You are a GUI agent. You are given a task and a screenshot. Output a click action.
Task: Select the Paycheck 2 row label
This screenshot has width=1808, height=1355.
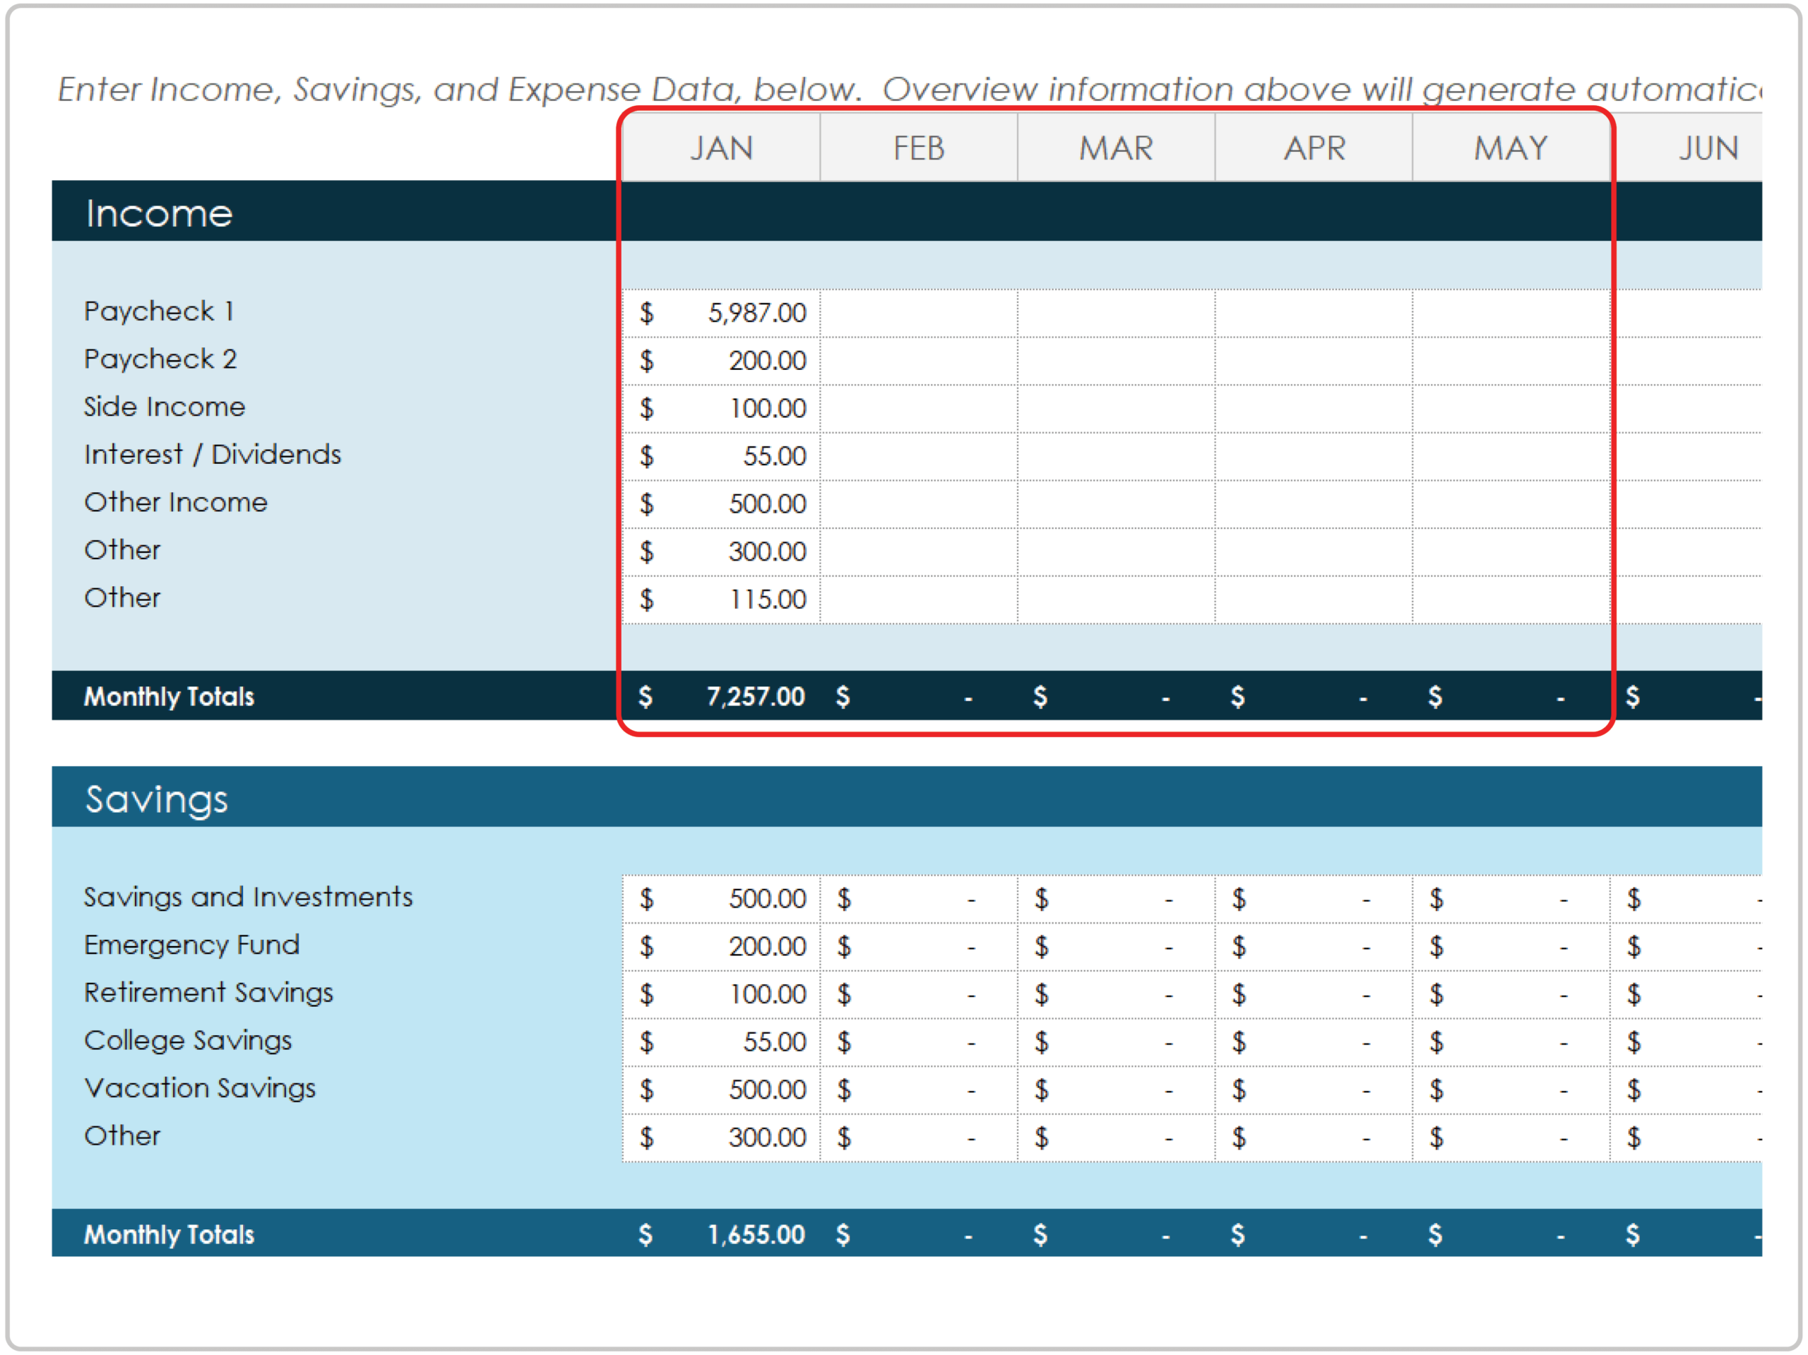[x=161, y=359]
